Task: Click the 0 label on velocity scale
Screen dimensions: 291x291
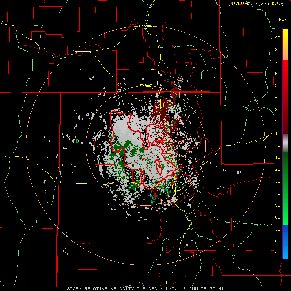Action: tap(279, 145)
